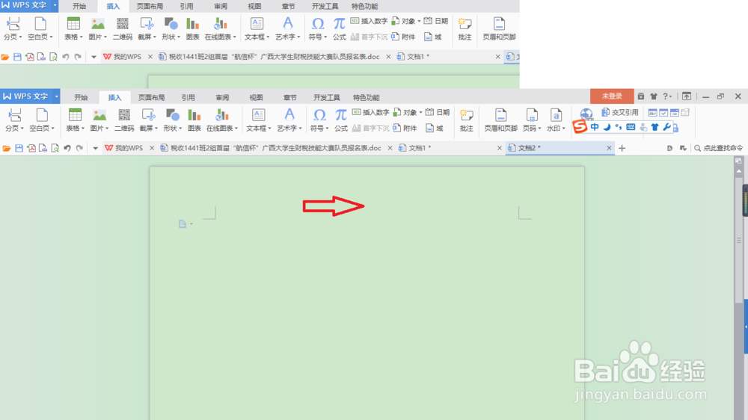Image resolution: width=748 pixels, height=420 pixels.
Task: Click 交叉引用 button
Action: (x=620, y=113)
